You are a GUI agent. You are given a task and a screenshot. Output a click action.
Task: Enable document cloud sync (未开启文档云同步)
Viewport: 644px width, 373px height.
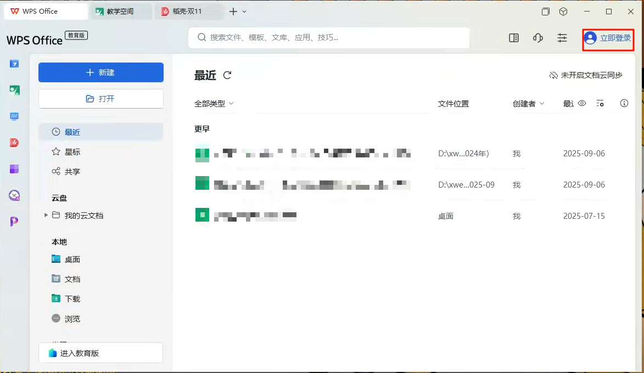pos(586,75)
